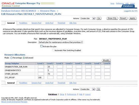Click the Modify button

click(106, 60)
